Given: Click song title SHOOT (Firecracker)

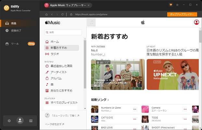Looking at the screenshot, I should click(x=163, y=127).
